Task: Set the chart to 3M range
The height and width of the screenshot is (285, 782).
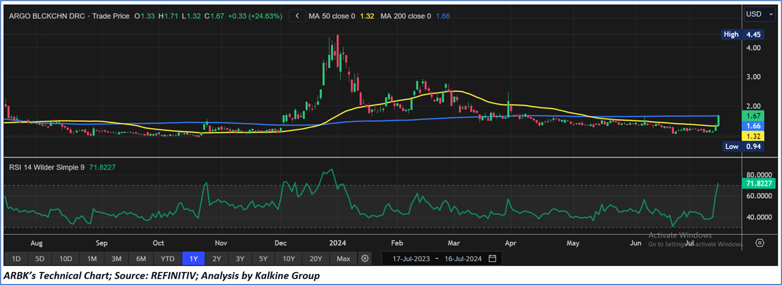Action: coord(116,259)
